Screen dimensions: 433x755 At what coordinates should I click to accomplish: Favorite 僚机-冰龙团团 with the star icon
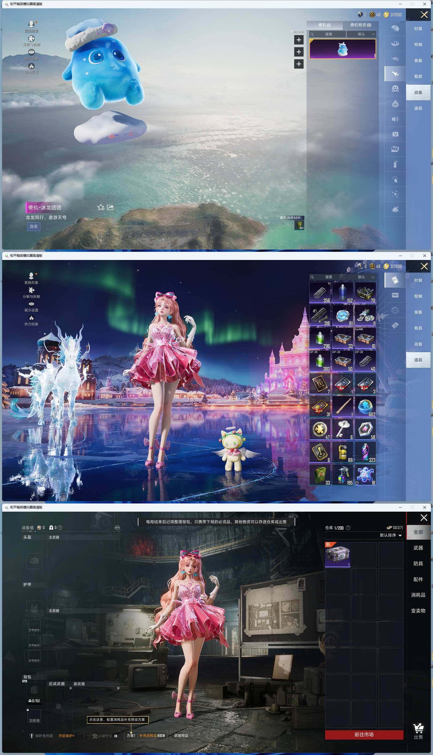point(101,207)
